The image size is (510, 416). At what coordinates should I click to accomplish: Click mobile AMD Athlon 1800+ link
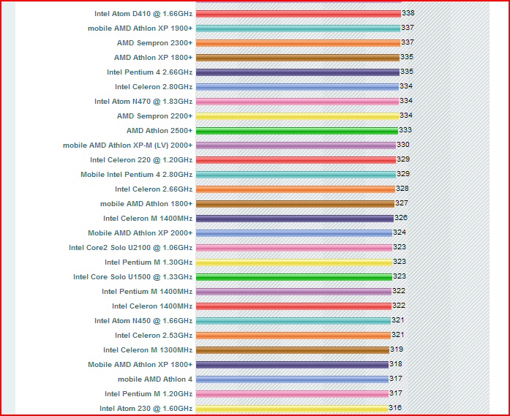tap(146, 204)
